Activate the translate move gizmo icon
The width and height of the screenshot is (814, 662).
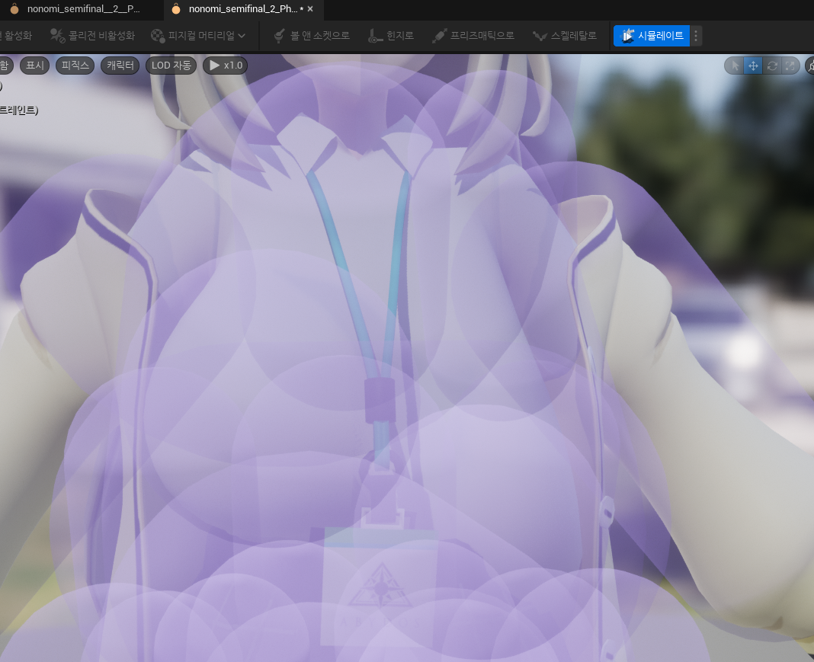click(753, 66)
